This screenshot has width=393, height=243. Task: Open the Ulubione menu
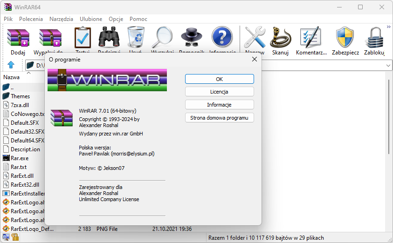[91, 19]
